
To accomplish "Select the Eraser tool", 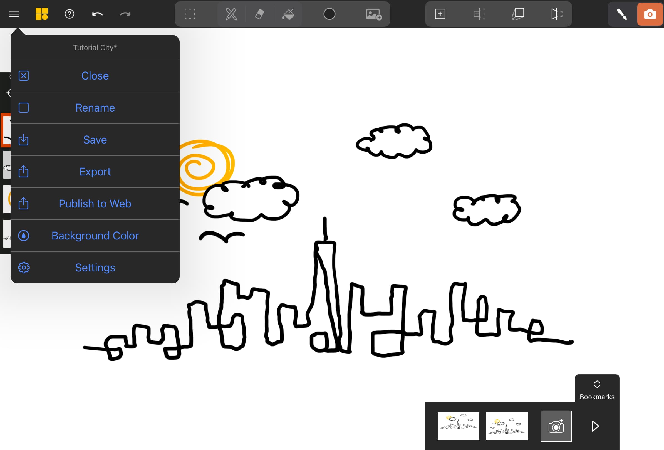I will (x=259, y=14).
